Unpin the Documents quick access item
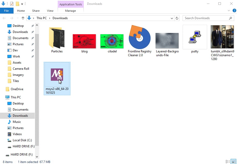237x164 pixels. (32, 38)
